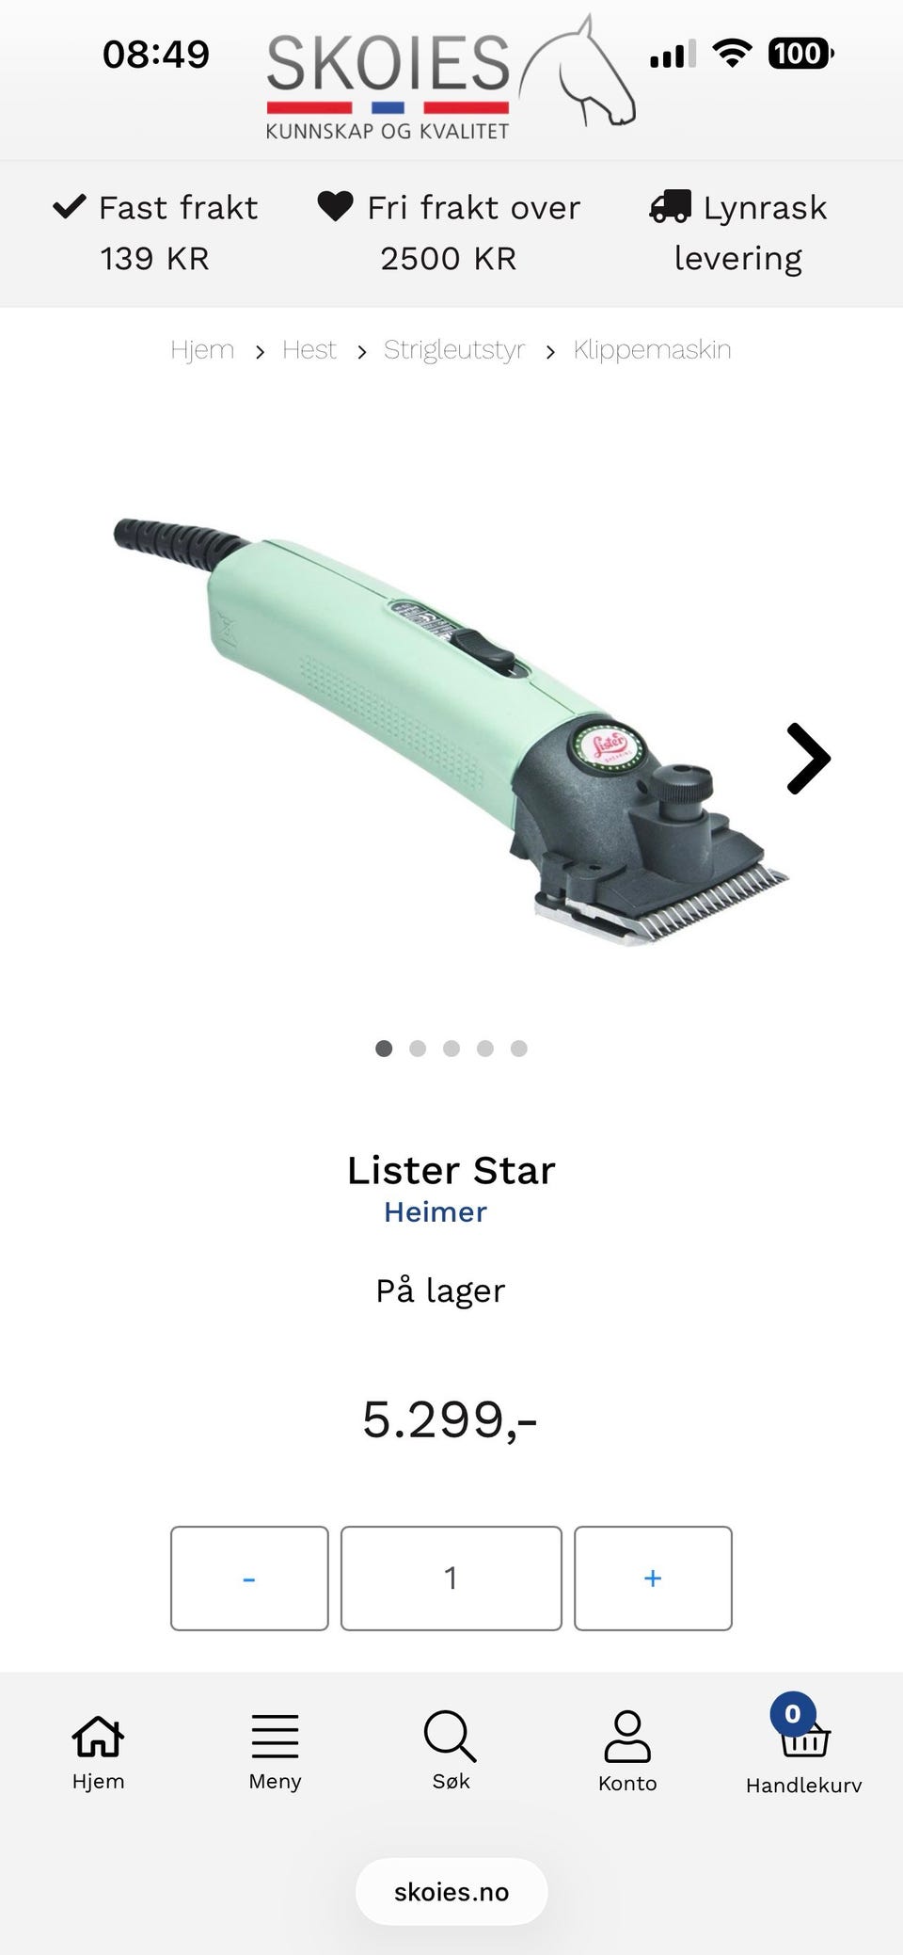The image size is (903, 1955).
Task: Select the third image carousel dot
Action: point(451,1049)
